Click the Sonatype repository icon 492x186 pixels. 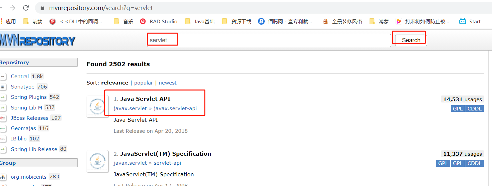tap(3, 87)
